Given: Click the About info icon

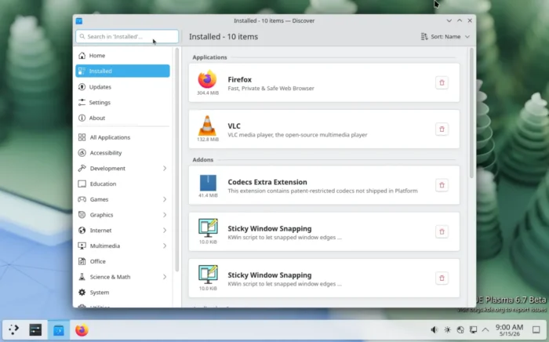Looking at the screenshot, I should tap(82, 118).
